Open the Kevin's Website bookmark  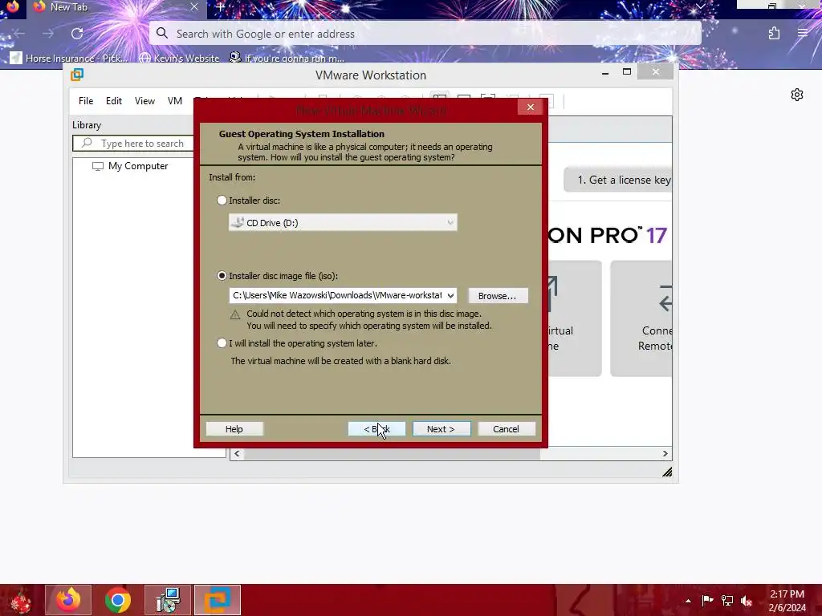coord(179,58)
